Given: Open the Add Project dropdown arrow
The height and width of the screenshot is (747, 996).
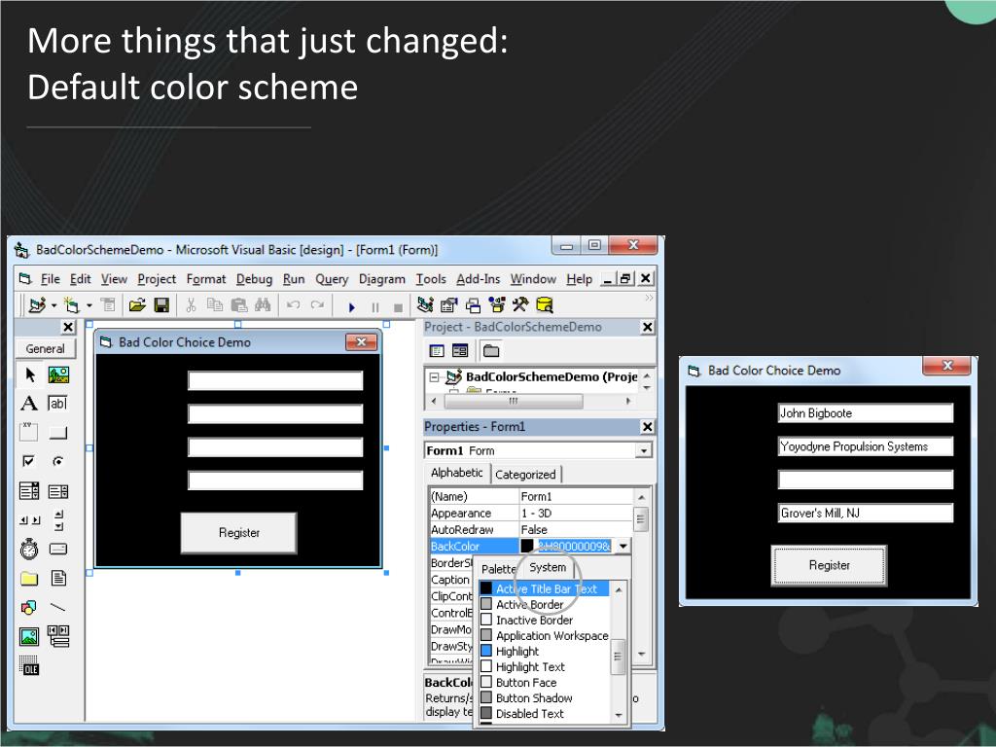Looking at the screenshot, I should point(54,306).
